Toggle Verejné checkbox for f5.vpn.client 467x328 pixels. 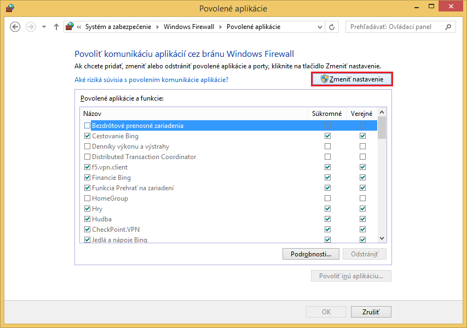coord(362,167)
